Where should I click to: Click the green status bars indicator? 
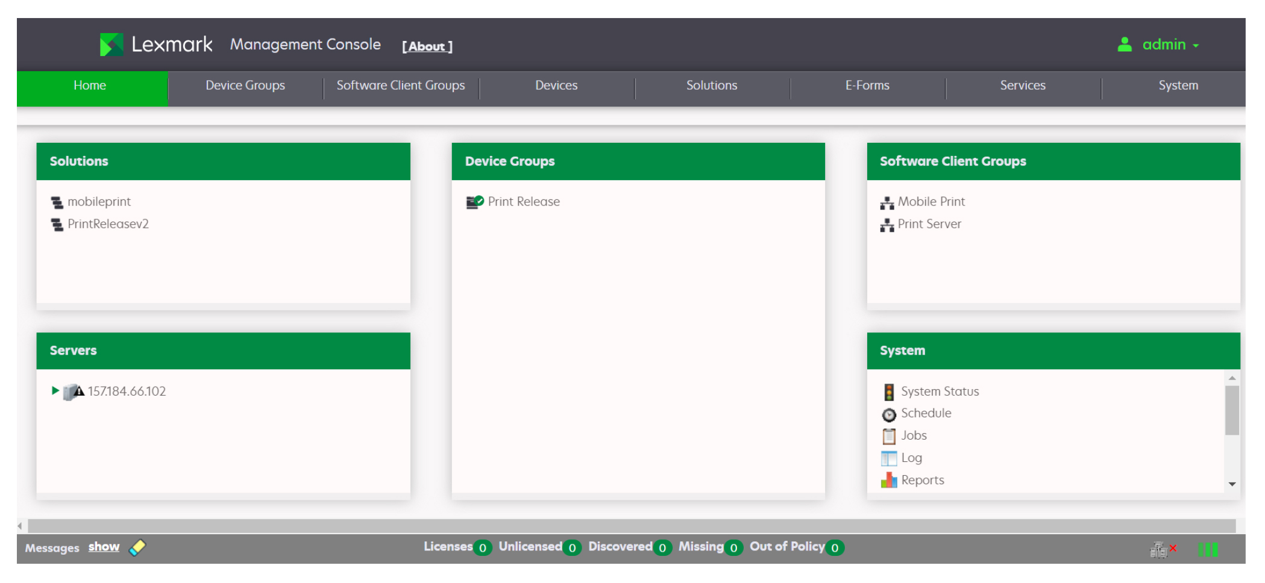pos(1208,549)
